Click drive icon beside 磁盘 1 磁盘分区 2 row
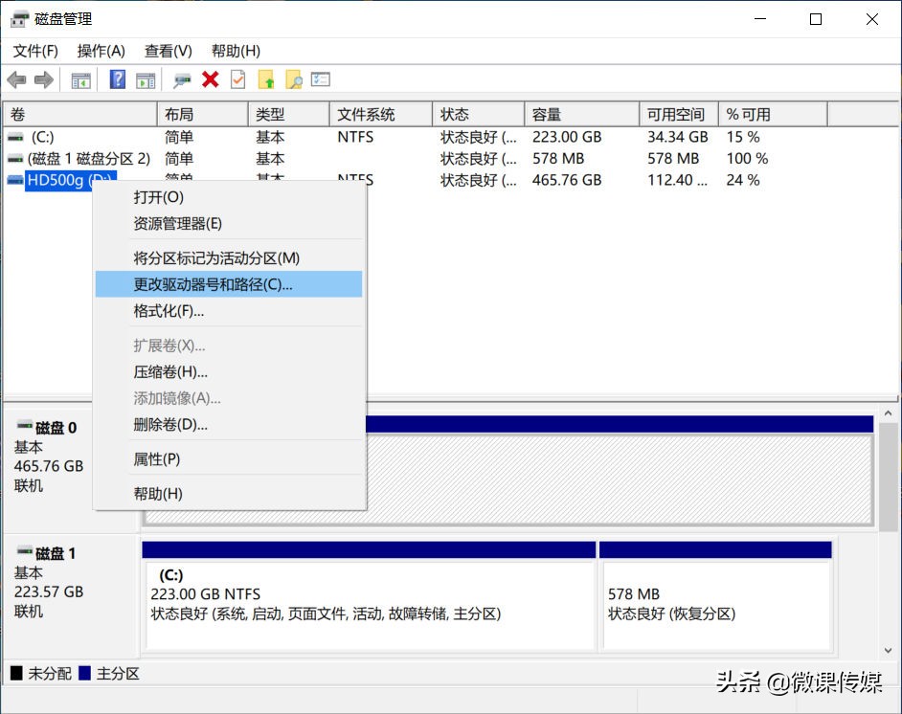The width and height of the screenshot is (902, 714). (x=15, y=159)
